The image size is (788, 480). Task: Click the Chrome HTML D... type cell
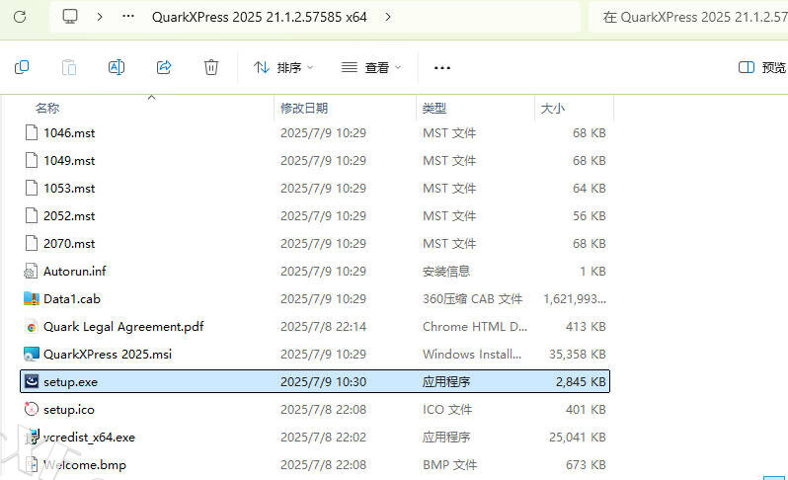tap(475, 327)
